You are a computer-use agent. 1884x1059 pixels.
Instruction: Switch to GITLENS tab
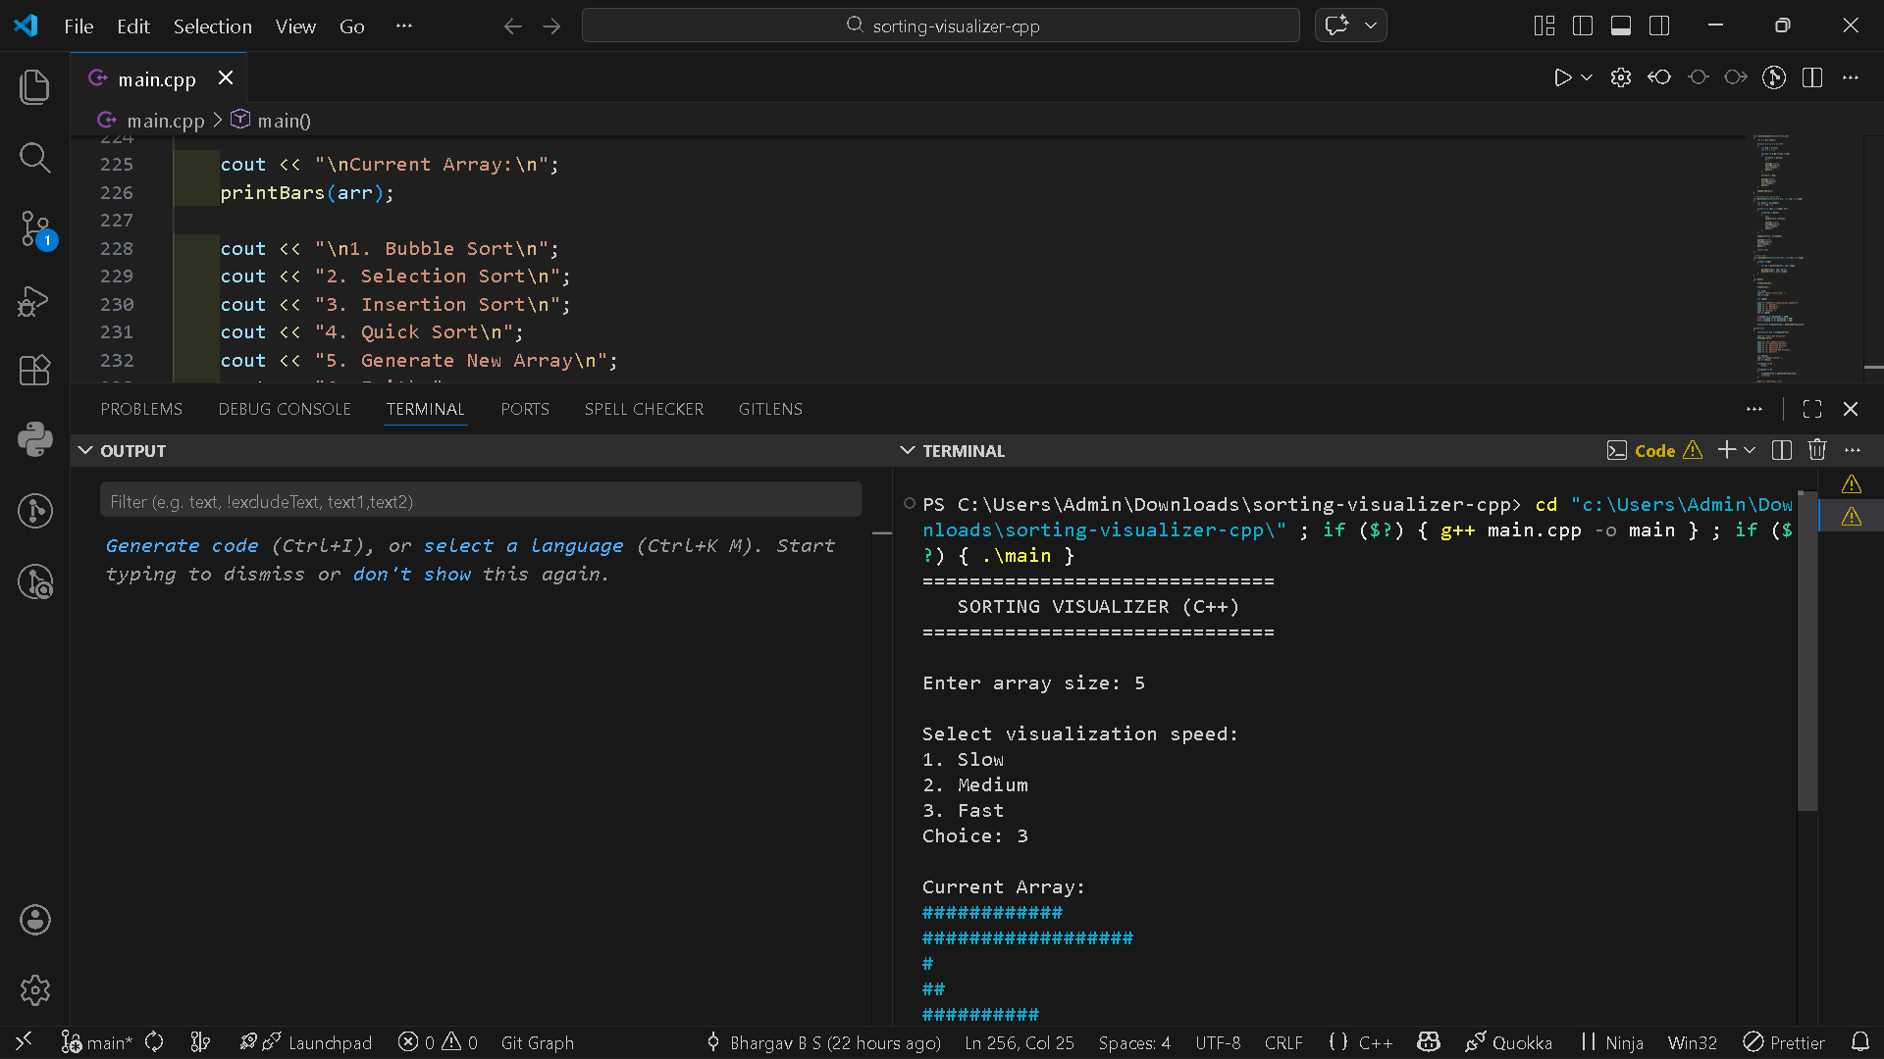coord(770,409)
